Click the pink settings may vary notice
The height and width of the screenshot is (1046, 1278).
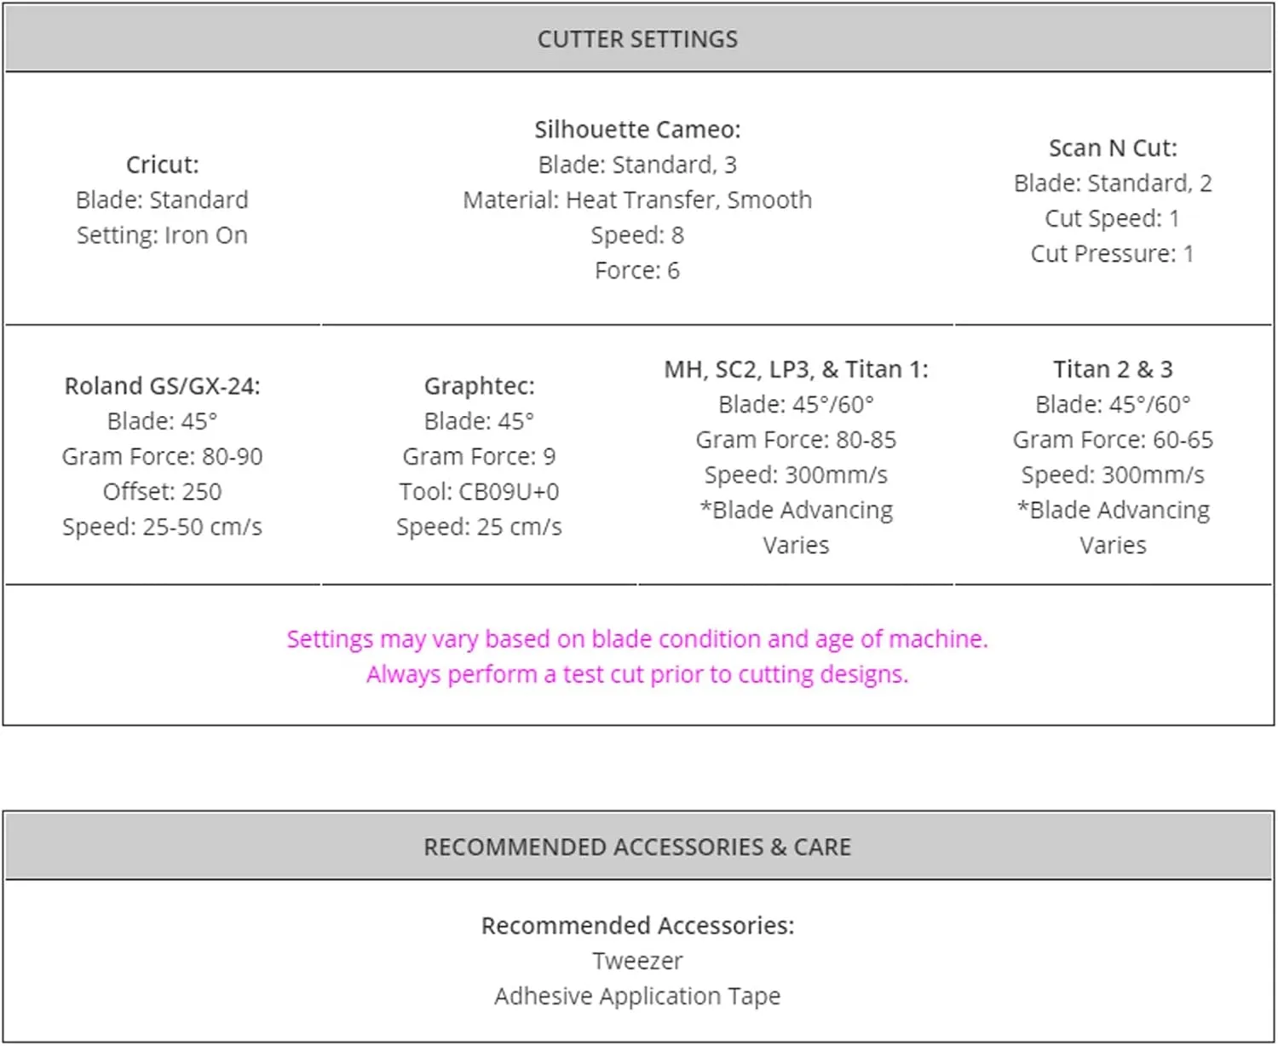point(637,639)
